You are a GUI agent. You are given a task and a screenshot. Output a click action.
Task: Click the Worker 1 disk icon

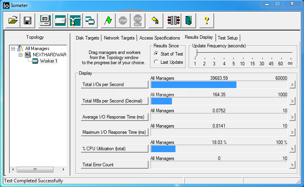tap(35, 61)
